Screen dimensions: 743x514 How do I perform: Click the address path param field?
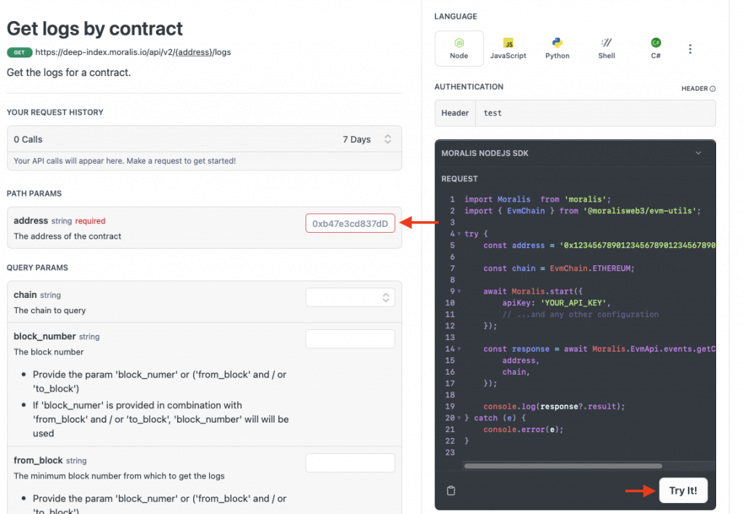click(x=350, y=223)
